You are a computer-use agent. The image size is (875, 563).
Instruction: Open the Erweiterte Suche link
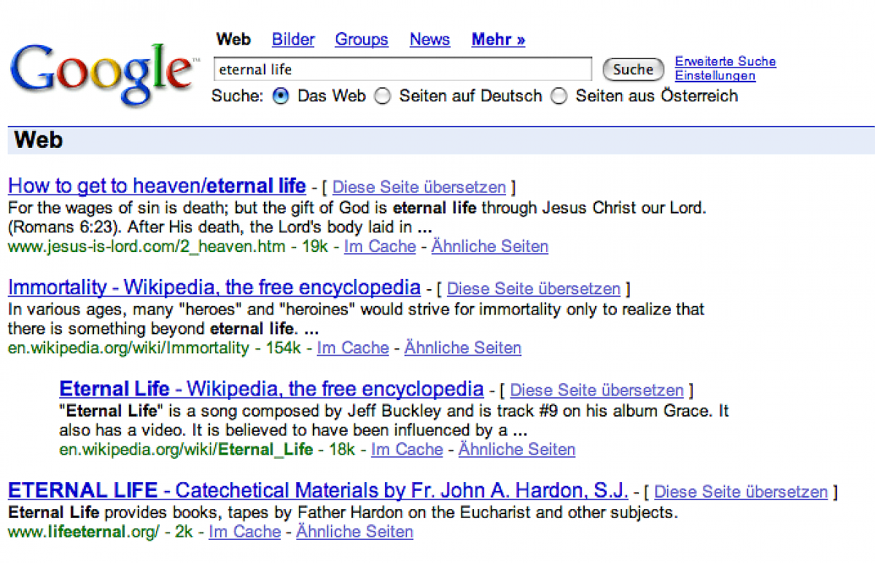(725, 61)
